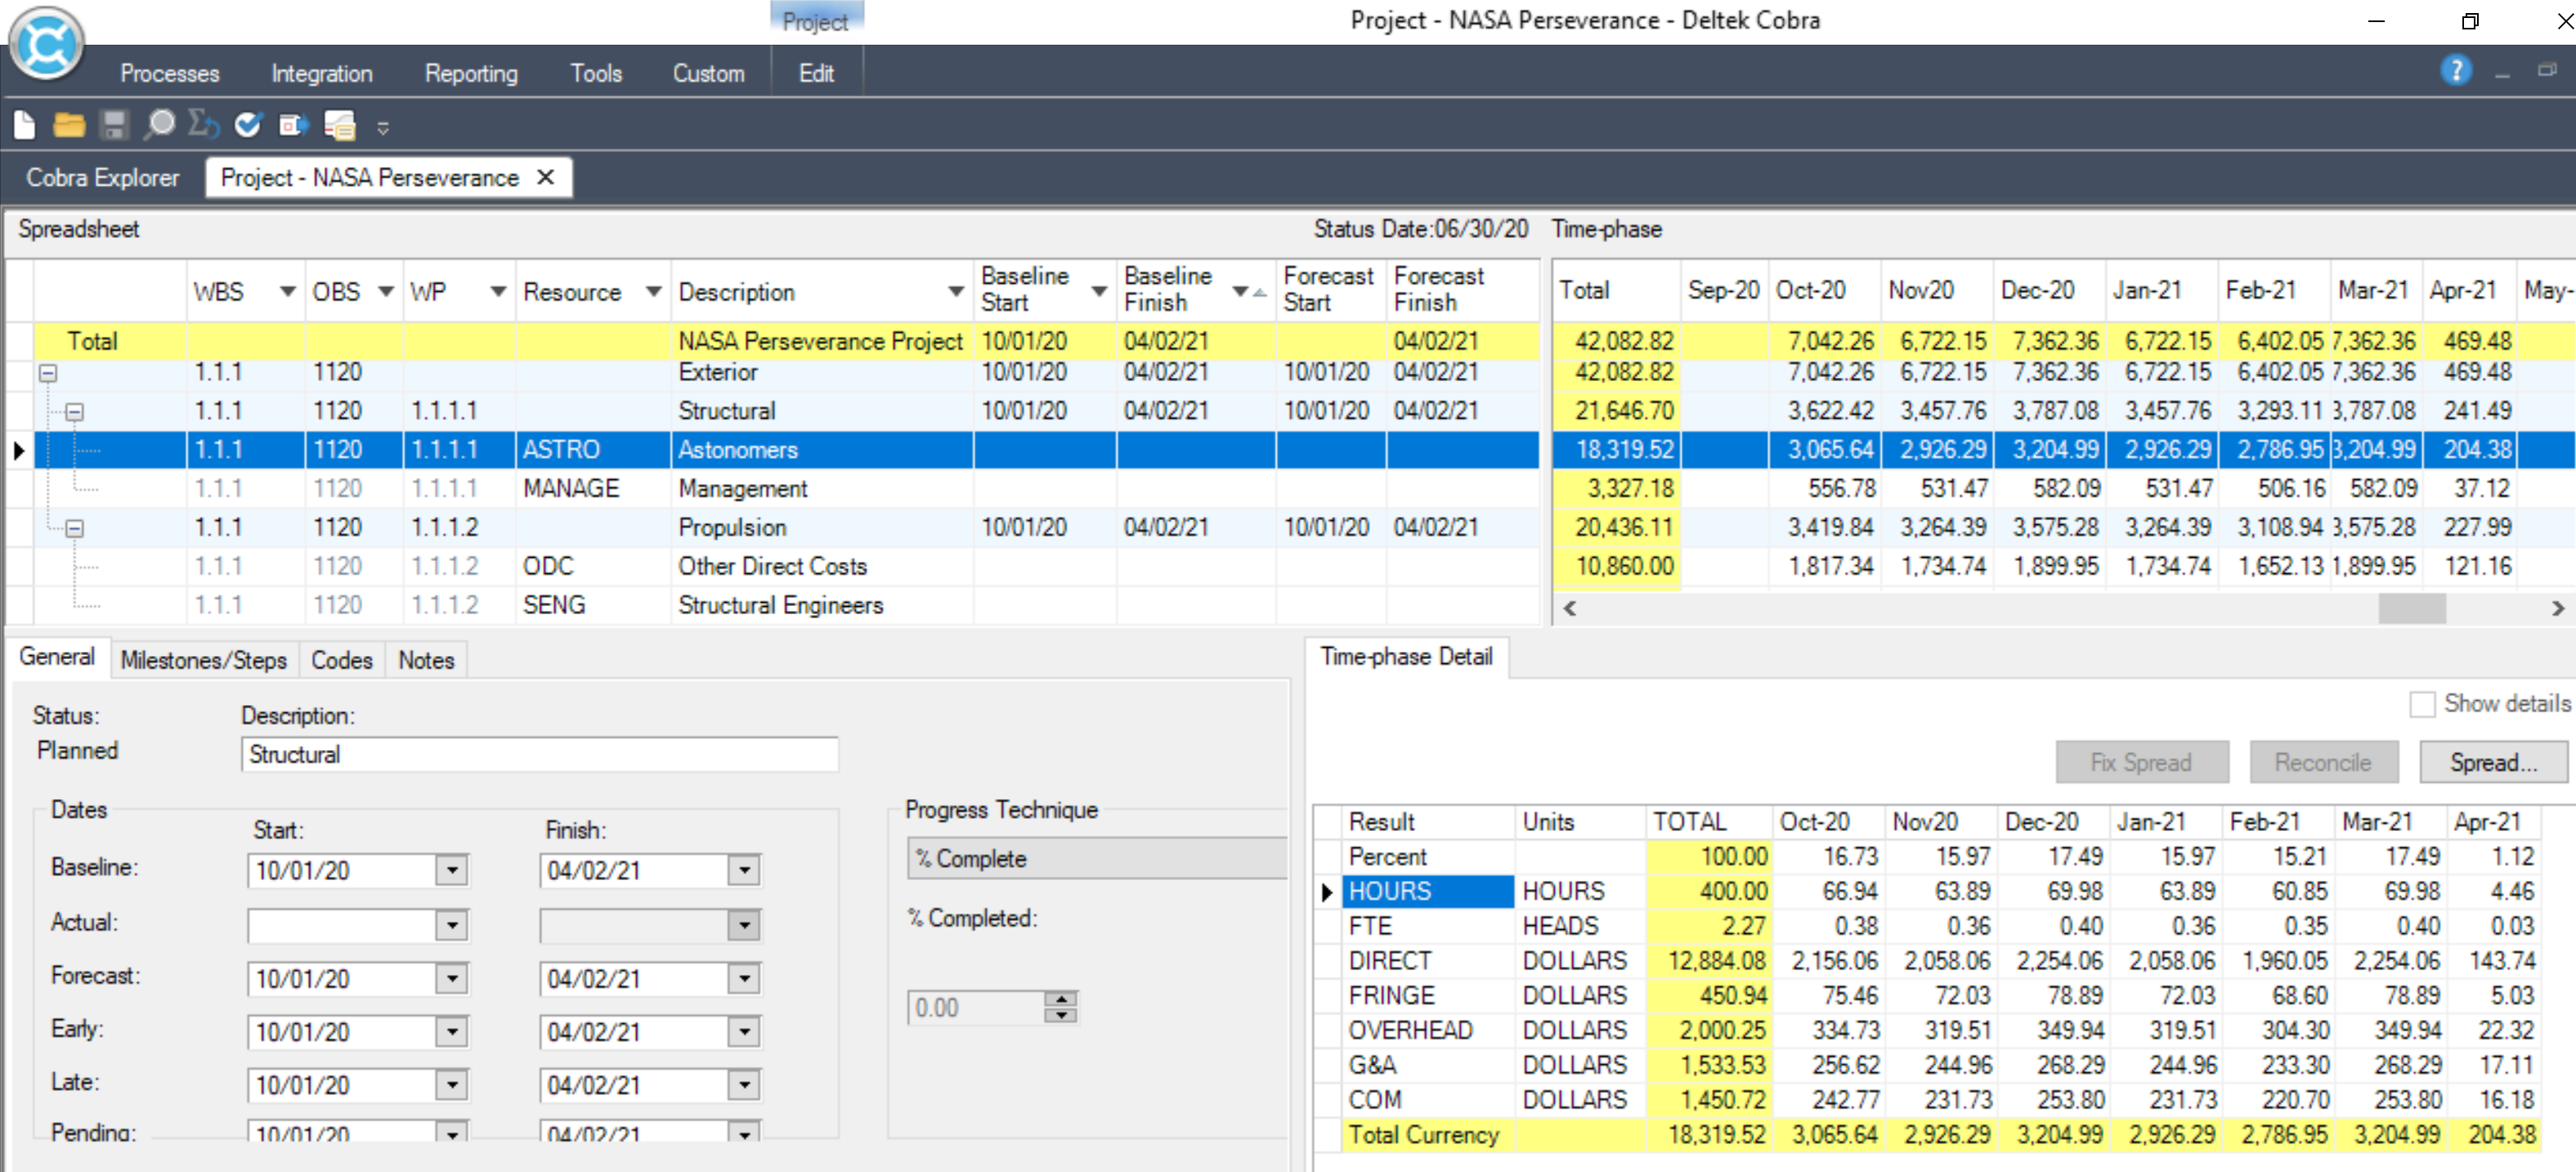2576x1172 pixels.
Task: Open the Processes menu
Action: click(169, 73)
